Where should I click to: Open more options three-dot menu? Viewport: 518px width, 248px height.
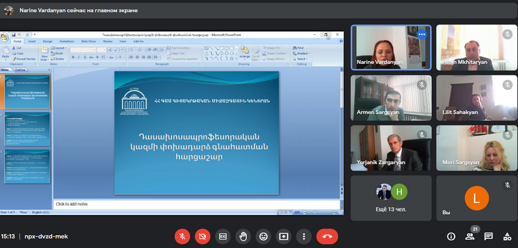(x=304, y=236)
